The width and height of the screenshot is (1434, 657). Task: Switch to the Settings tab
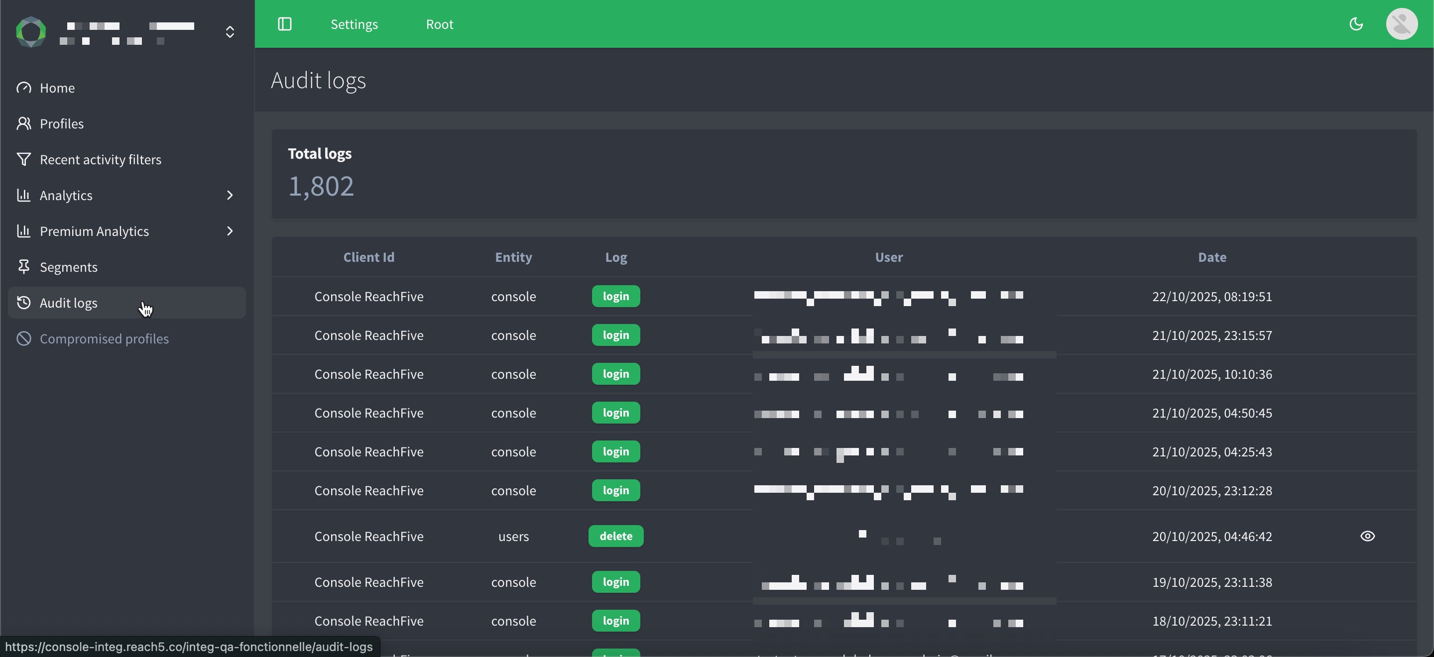pos(354,24)
